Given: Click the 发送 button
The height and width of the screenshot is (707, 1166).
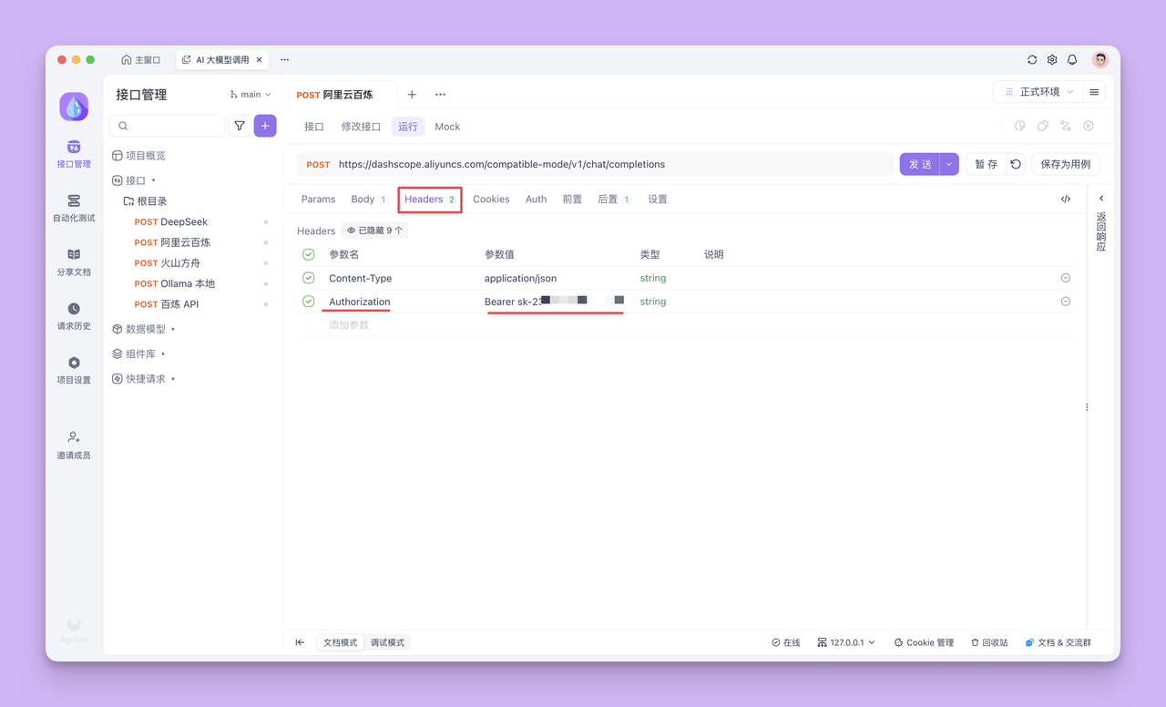Looking at the screenshot, I should pos(920,164).
